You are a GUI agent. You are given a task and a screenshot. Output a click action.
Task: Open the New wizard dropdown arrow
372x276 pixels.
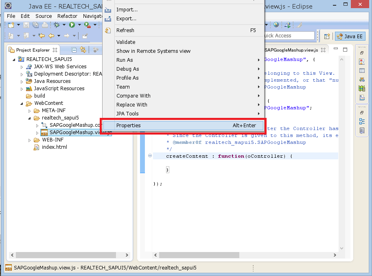(x=18, y=25)
